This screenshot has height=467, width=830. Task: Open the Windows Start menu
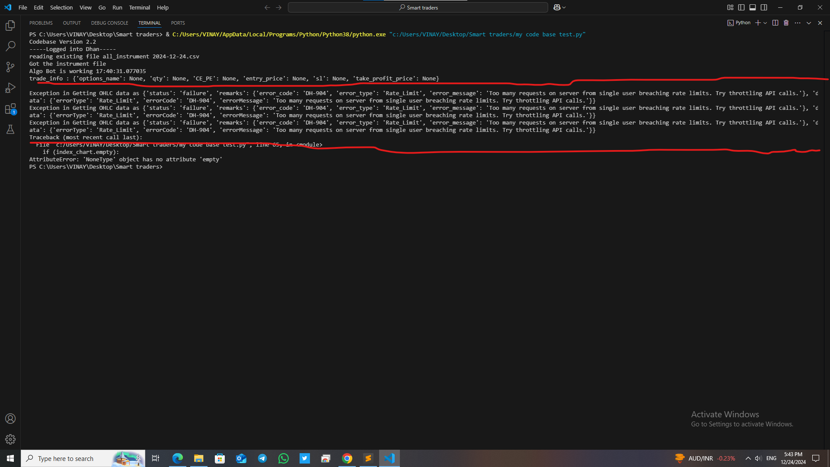[x=10, y=458]
